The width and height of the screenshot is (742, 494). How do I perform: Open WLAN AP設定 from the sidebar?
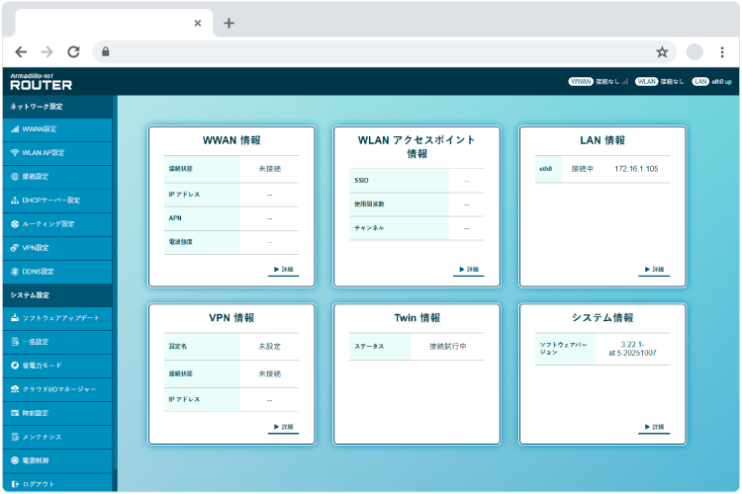[44, 153]
